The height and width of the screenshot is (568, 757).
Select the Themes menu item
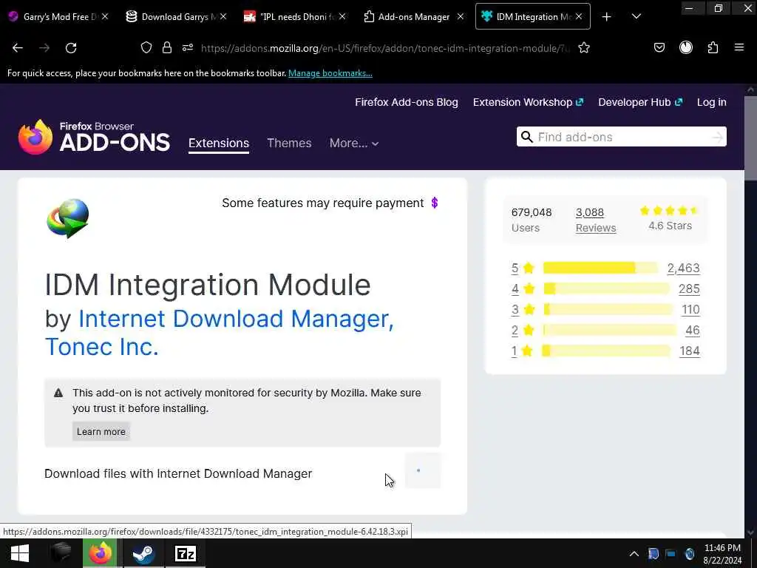[x=289, y=143]
